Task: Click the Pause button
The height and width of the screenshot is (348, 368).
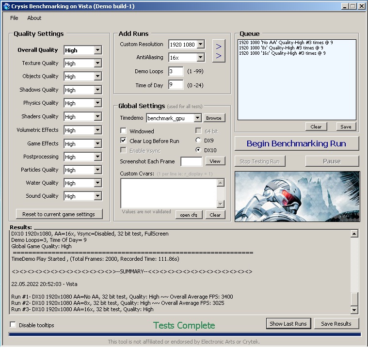Action: [x=332, y=161]
